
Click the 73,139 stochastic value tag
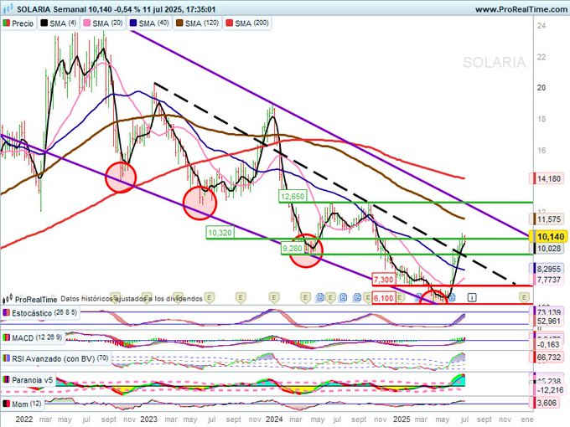click(x=549, y=312)
